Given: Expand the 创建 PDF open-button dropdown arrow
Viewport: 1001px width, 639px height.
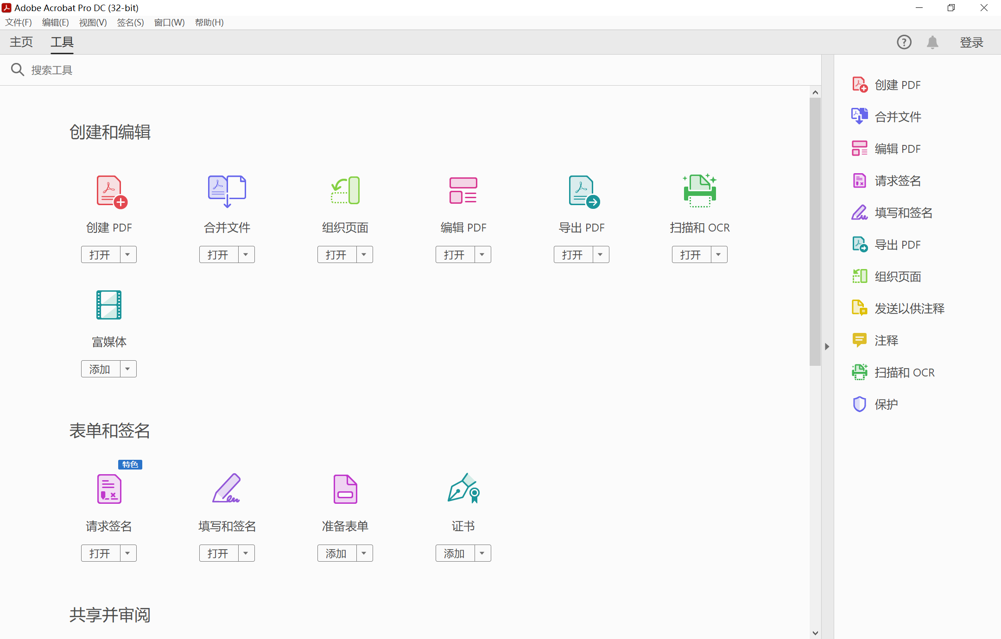Looking at the screenshot, I should [x=128, y=255].
